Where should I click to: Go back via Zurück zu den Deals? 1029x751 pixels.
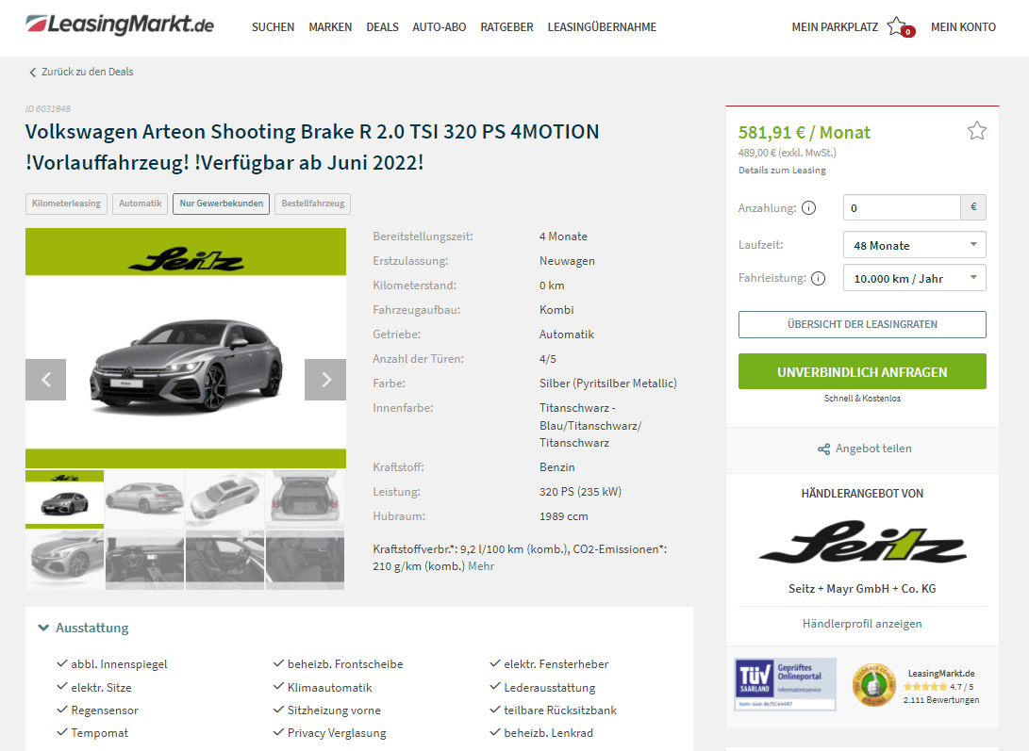81,73
